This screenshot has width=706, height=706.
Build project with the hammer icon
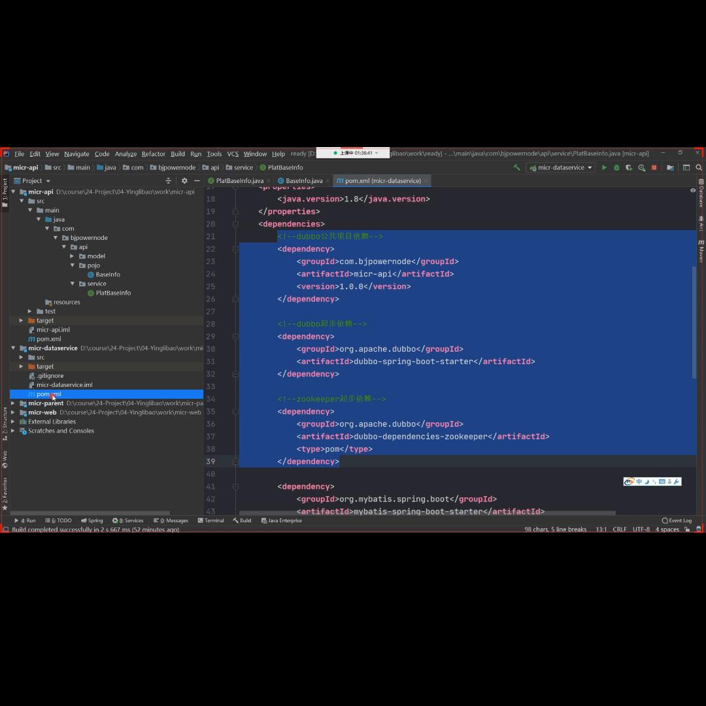[516, 167]
